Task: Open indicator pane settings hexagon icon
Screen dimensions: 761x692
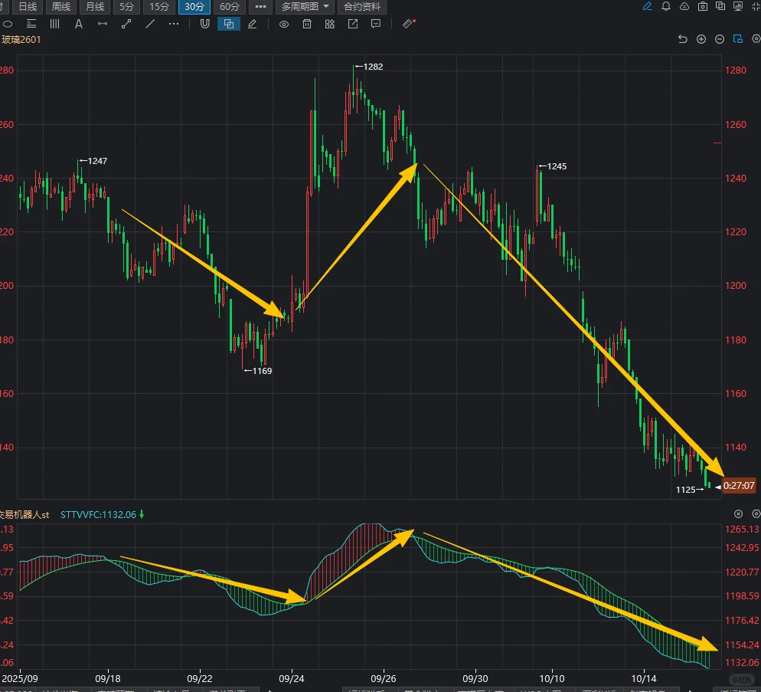Action: click(x=756, y=513)
